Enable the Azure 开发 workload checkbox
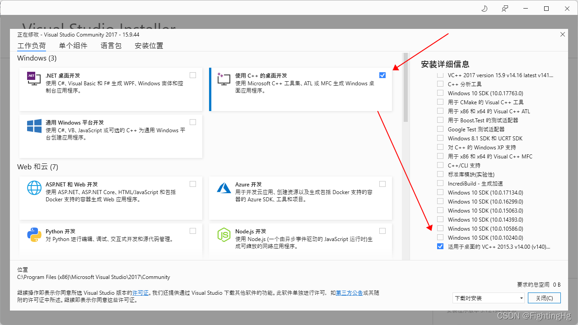This screenshot has height=325, width=578. [x=382, y=184]
